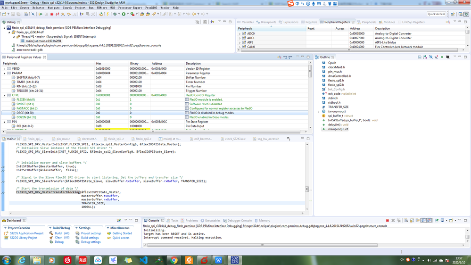Screen dimensions: 471x265
Task: Click the red Terminate icon in Console
Action: pos(388,221)
